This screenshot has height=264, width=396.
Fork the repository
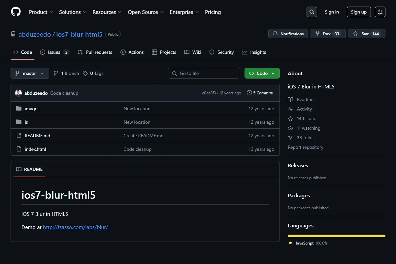[328, 34]
